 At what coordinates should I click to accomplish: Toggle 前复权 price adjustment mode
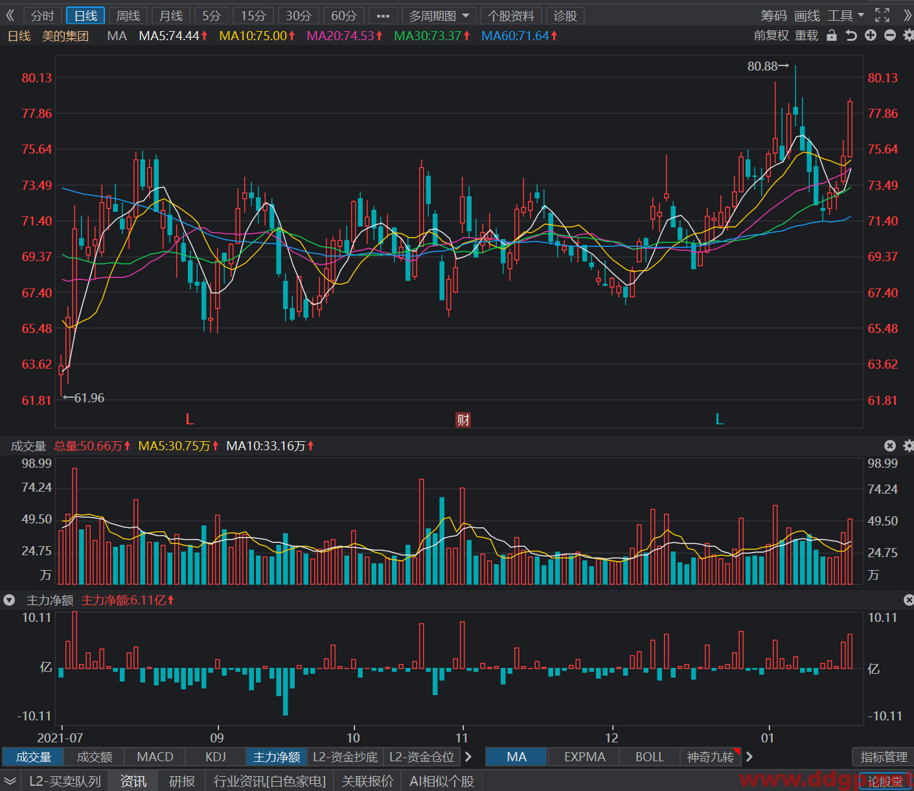[x=771, y=36]
